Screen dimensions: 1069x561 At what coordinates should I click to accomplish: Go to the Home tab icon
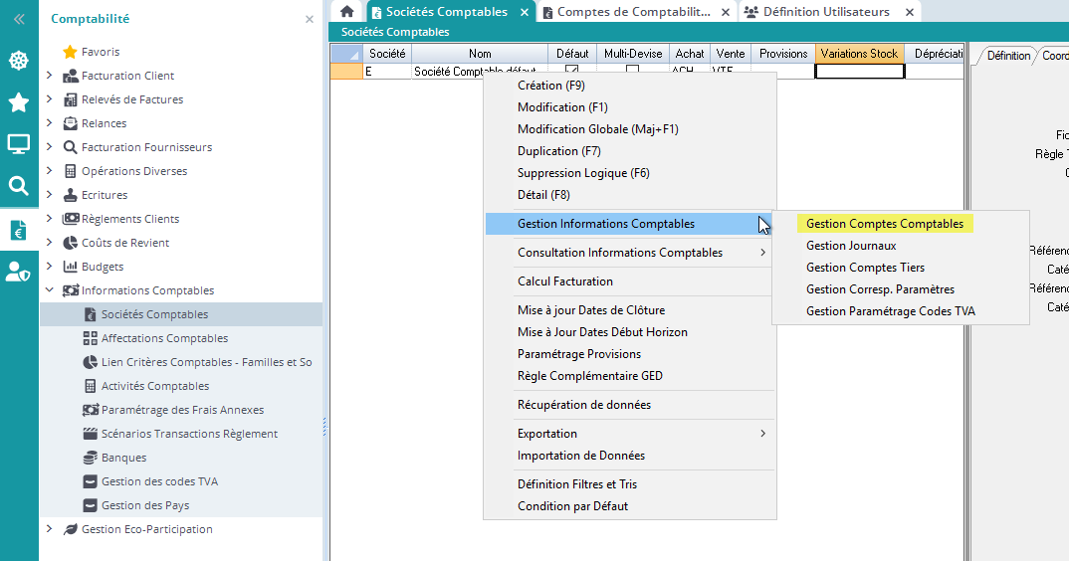point(347,12)
